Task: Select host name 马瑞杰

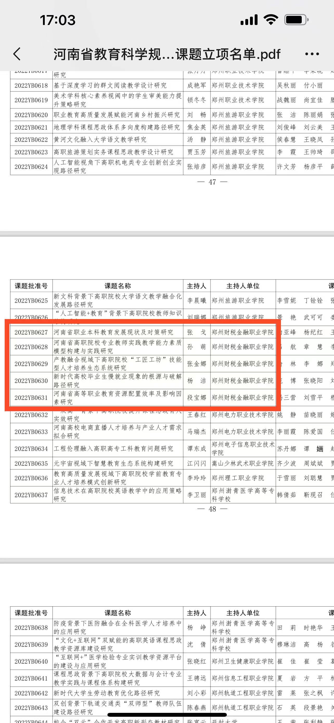Action: [197, 432]
